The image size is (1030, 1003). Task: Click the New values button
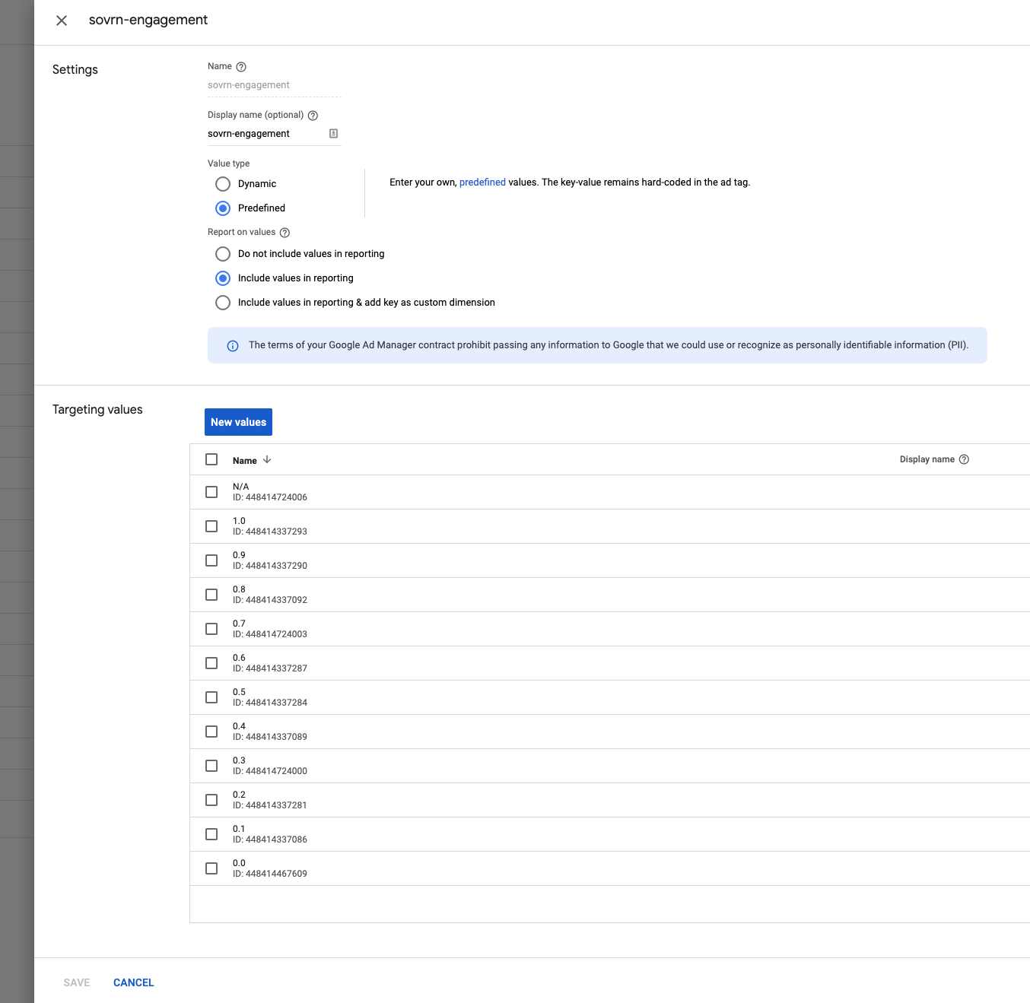pos(238,422)
